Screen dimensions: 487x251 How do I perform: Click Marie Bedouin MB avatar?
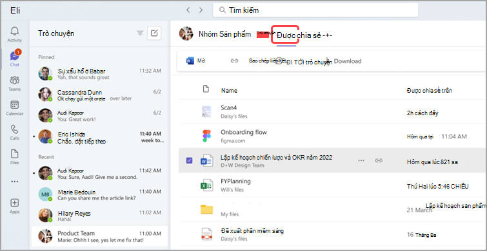click(x=45, y=194)
